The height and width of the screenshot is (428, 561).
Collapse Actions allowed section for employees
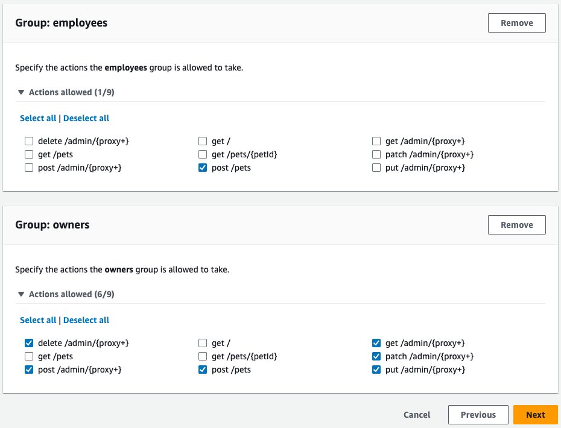point(65,92)
